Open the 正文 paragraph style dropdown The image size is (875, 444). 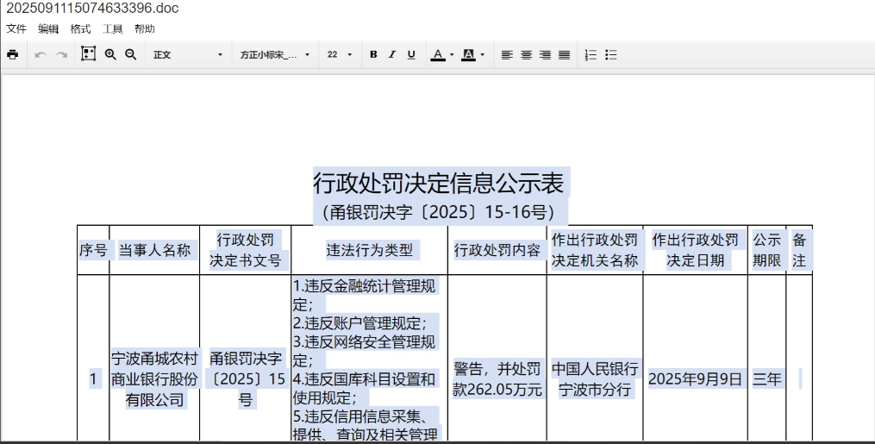[x=188, y=54]
